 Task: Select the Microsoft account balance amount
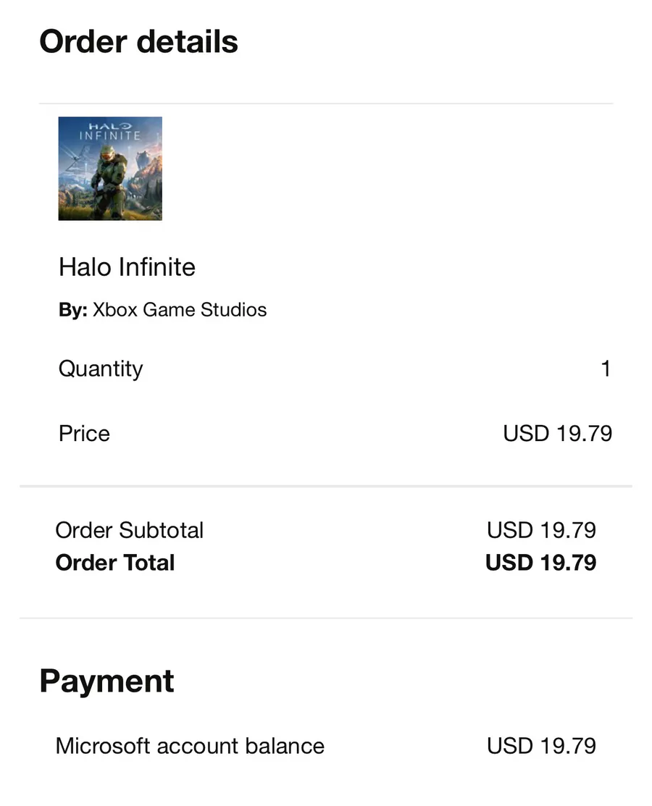click(541, 746)
